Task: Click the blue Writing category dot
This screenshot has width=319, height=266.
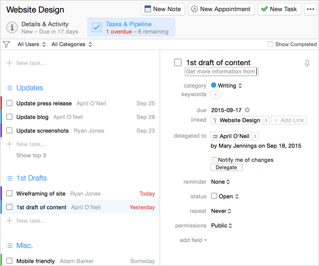Action: click(x=213, y=85)
